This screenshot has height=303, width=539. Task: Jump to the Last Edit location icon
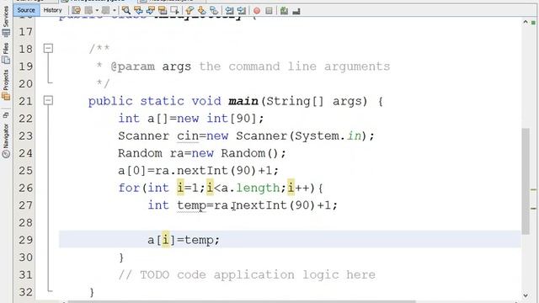pos(77,11)
